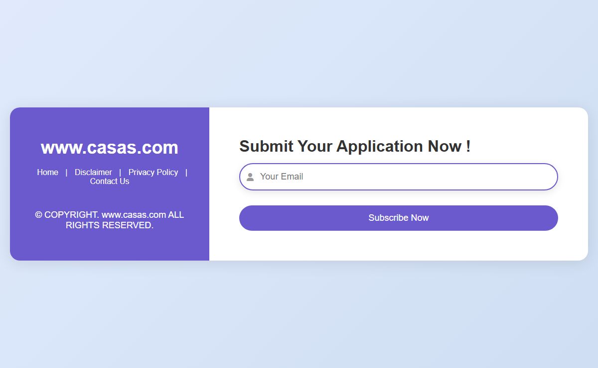598x368 pixels.
Task: Click separator between Disclaimer and Privacy Policy
Action: 120,172
